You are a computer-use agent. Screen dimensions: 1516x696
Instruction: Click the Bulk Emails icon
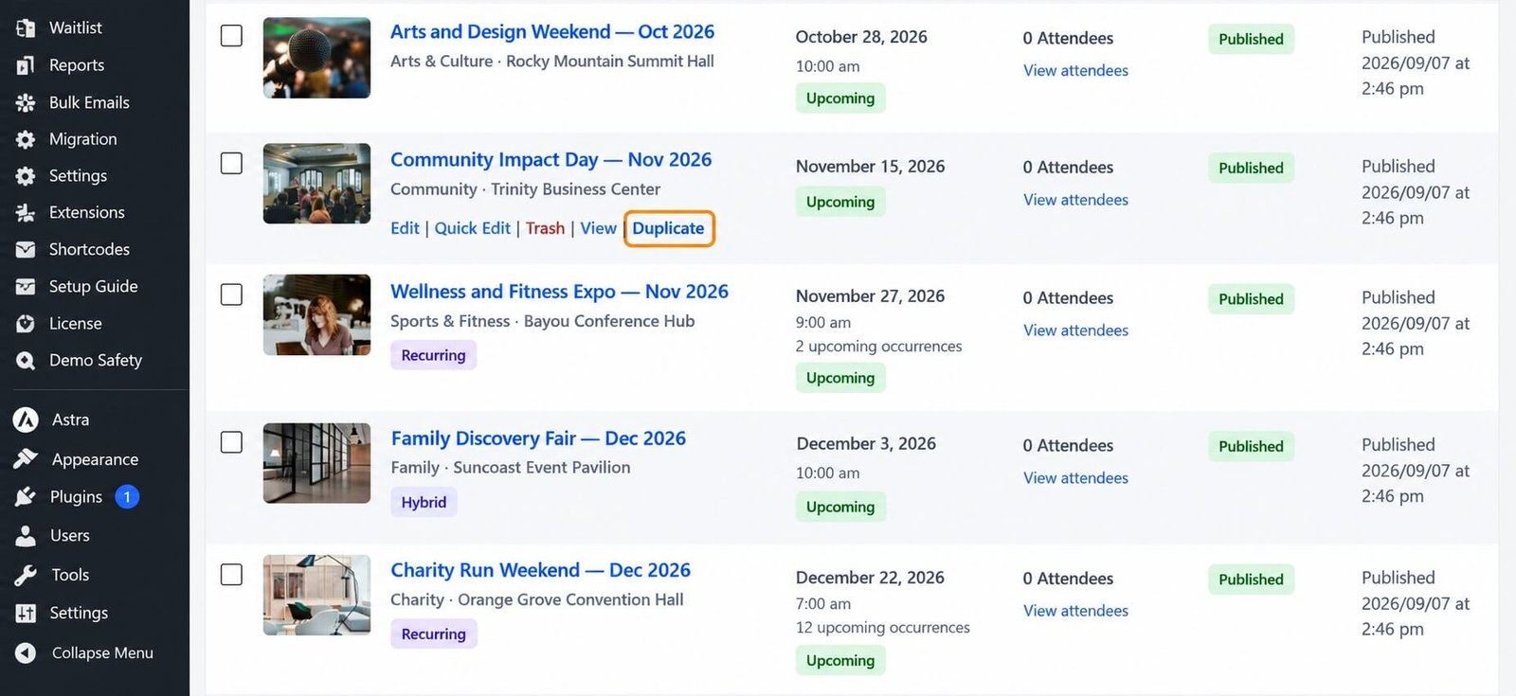(26, 102)
